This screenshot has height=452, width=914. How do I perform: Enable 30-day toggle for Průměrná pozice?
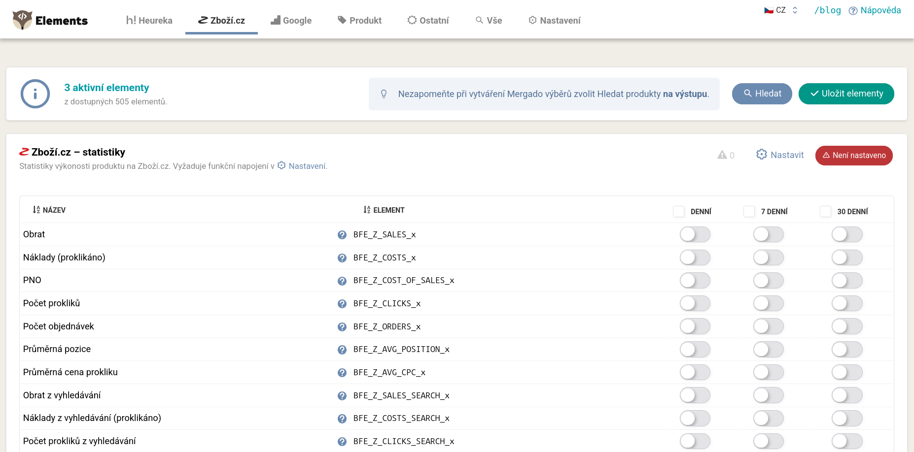847,350
